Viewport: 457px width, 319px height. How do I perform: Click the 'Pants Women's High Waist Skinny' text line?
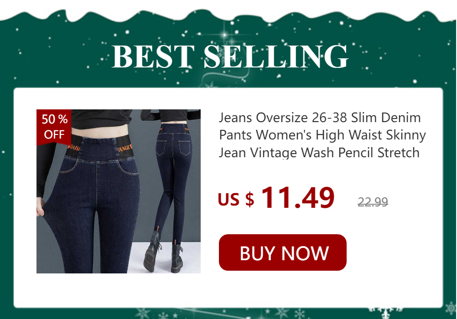click(x=322, y=135)
